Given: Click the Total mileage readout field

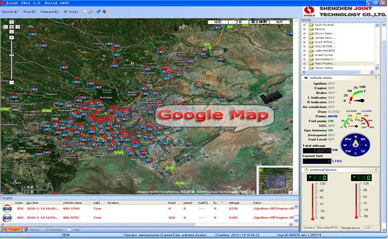Looking at the screenshot, I should tap(317, 150).
